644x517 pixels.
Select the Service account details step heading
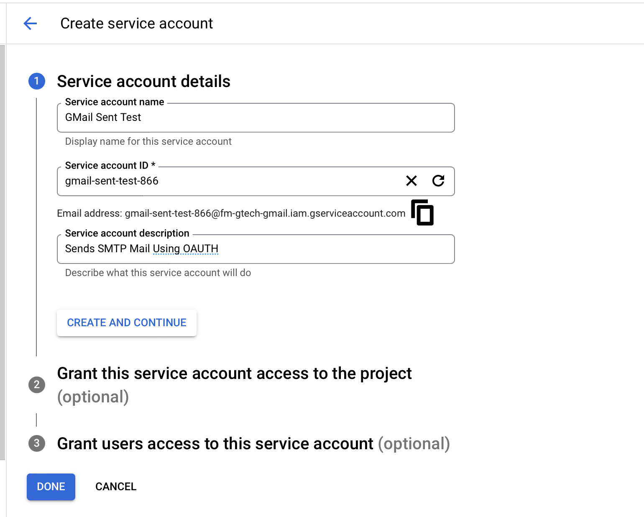(143, 81)
